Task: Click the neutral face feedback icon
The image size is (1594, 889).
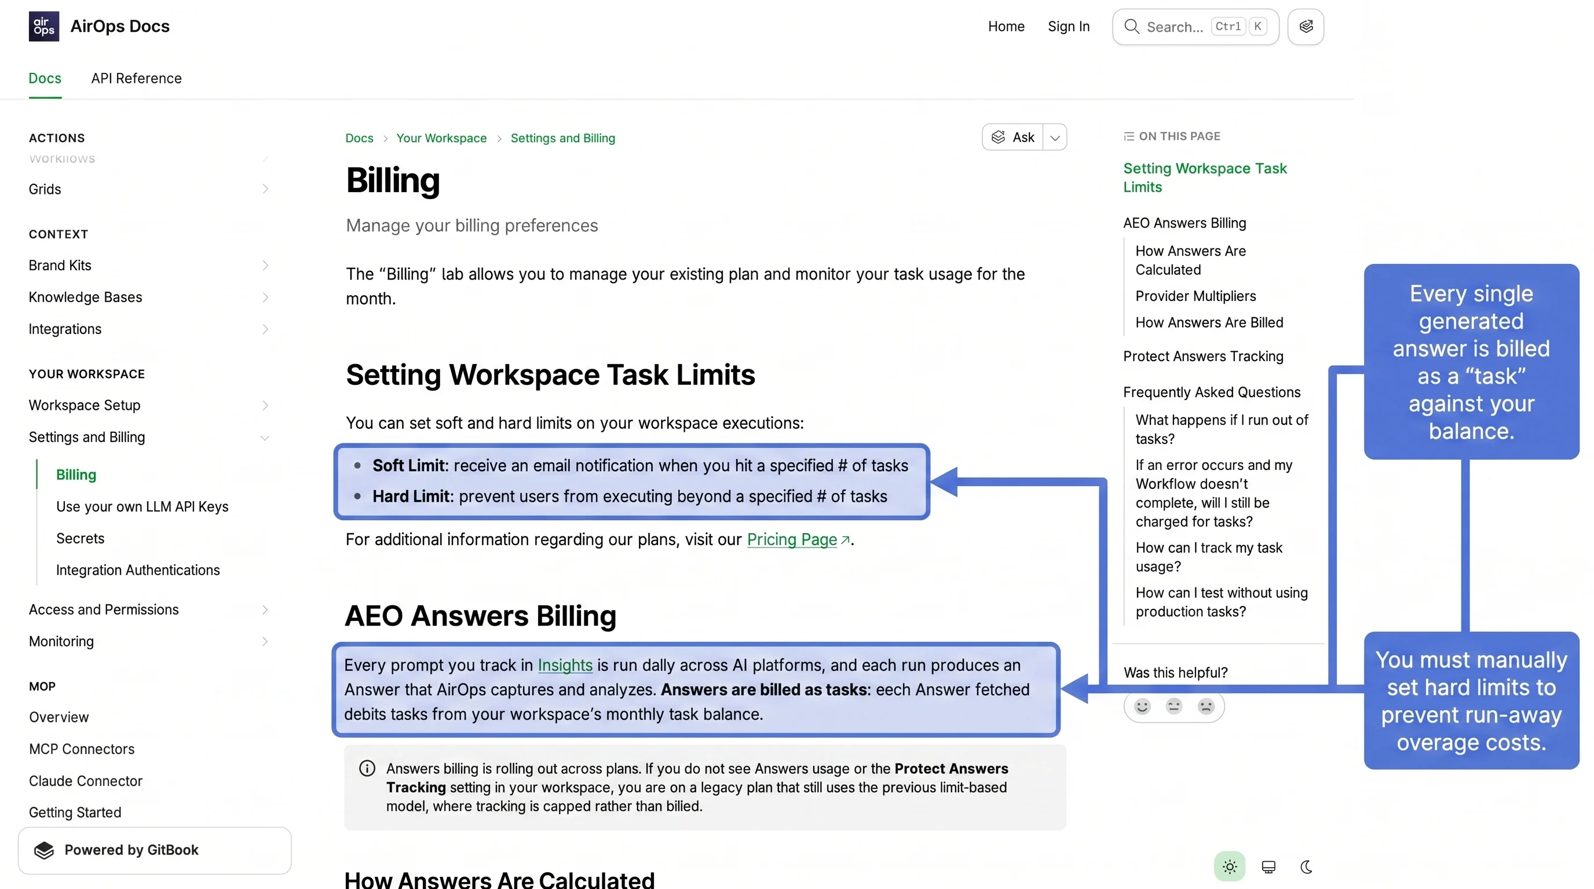Action: click(1174, 706)
